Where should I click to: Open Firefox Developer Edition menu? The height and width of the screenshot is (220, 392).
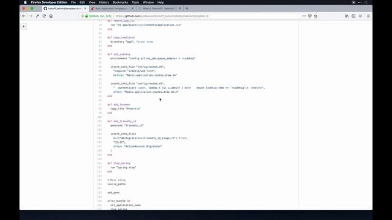click(x=49, y=2)
